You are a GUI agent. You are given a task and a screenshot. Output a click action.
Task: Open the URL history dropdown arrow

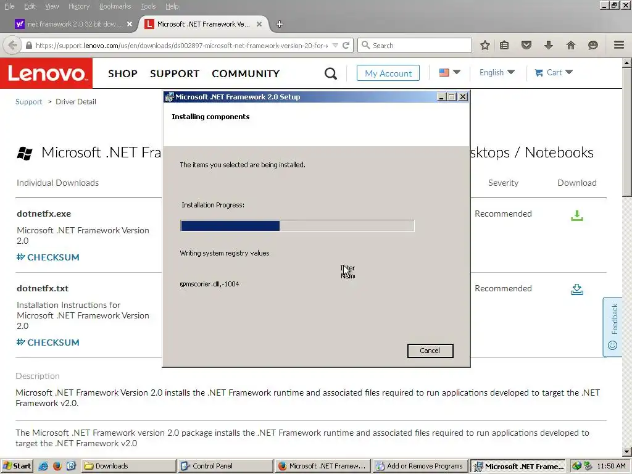pyautogui.click(x=335, y=46)
